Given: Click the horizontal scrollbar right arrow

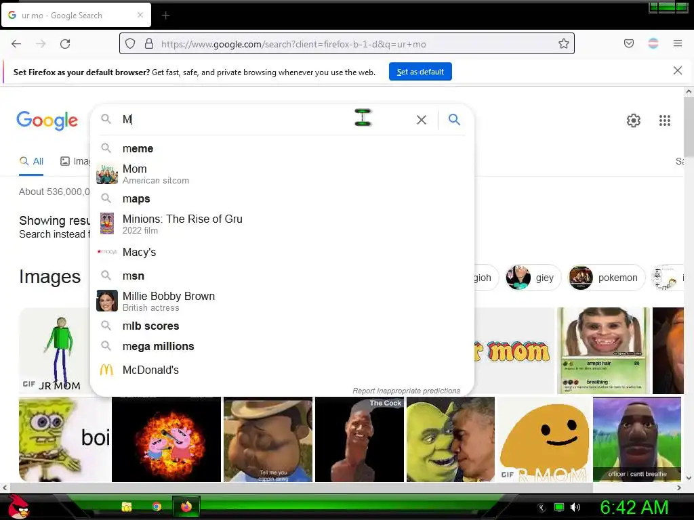Looking at the screenshot, I should (679, 487).
